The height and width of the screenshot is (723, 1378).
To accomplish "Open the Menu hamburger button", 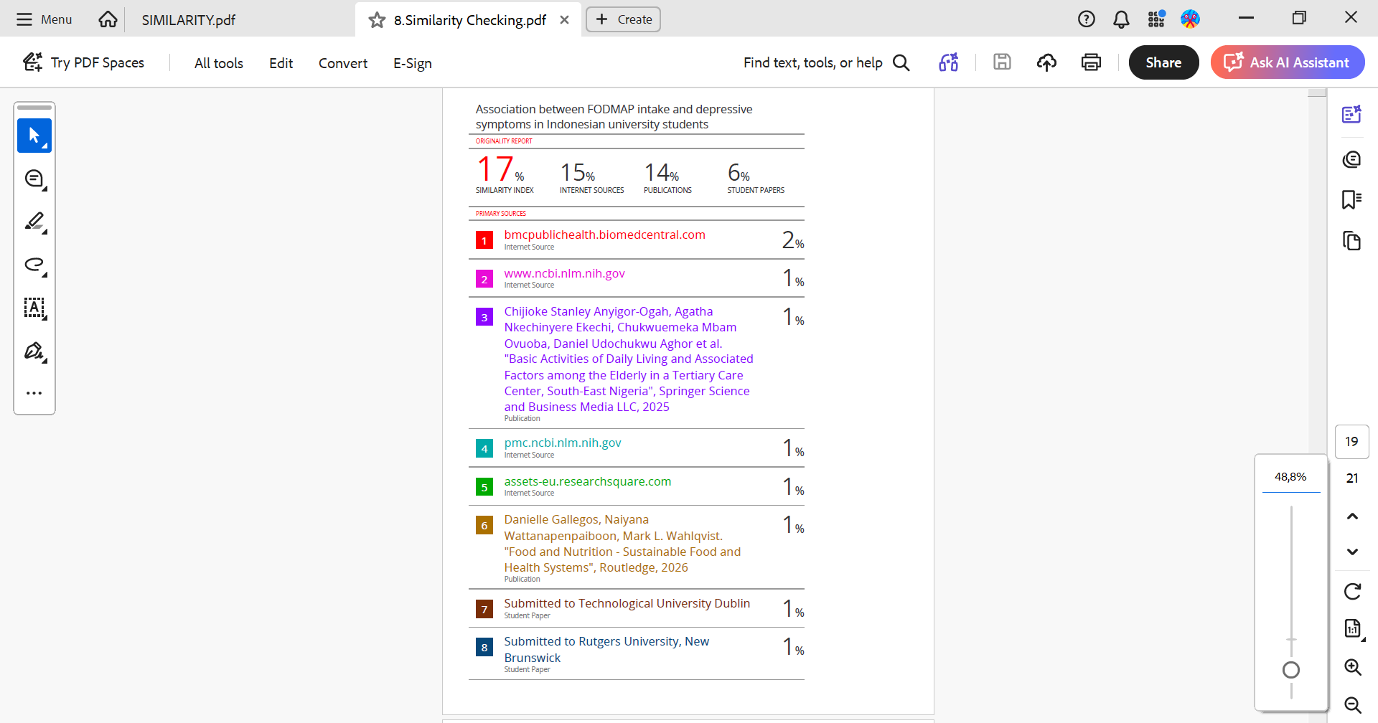I will click(44, 19).
